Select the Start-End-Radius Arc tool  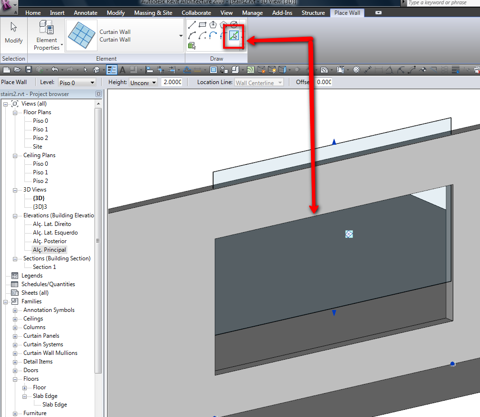pos(192,35)
